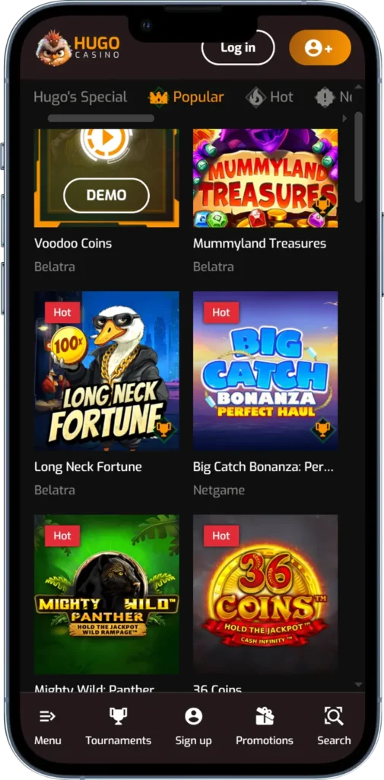This screenshot has width=384, height=780.
Task: Click trophy badge on Big Catch Bonanza
Action: (x=322, y=428)
